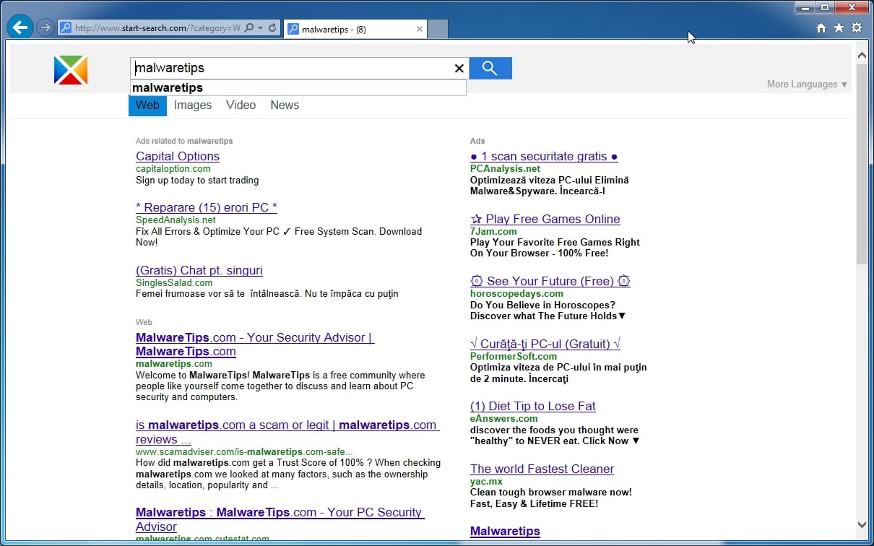Open the See Your Future (Free) ad
The width and height of the screenshot is (874, 546).
(x=550, y=281)
